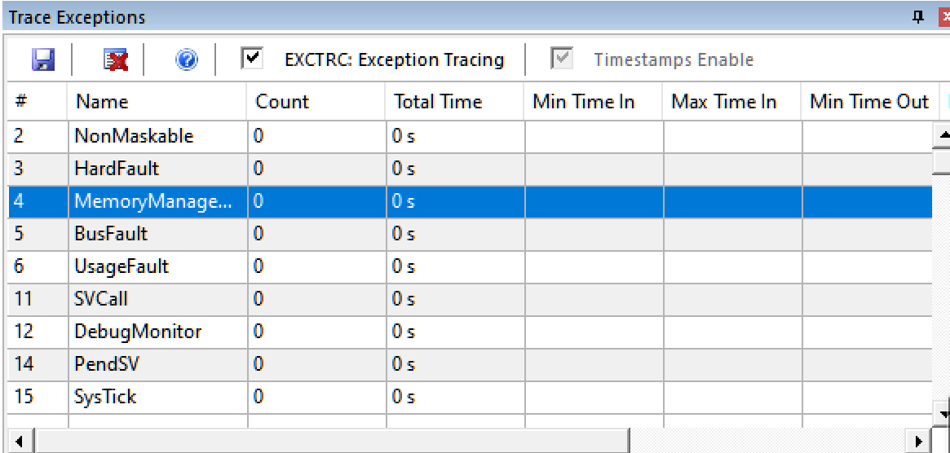Toggle Timestamps Enable checkbox
The height and width of the screenshot is (453, 950).
click(x=562, y=59)
